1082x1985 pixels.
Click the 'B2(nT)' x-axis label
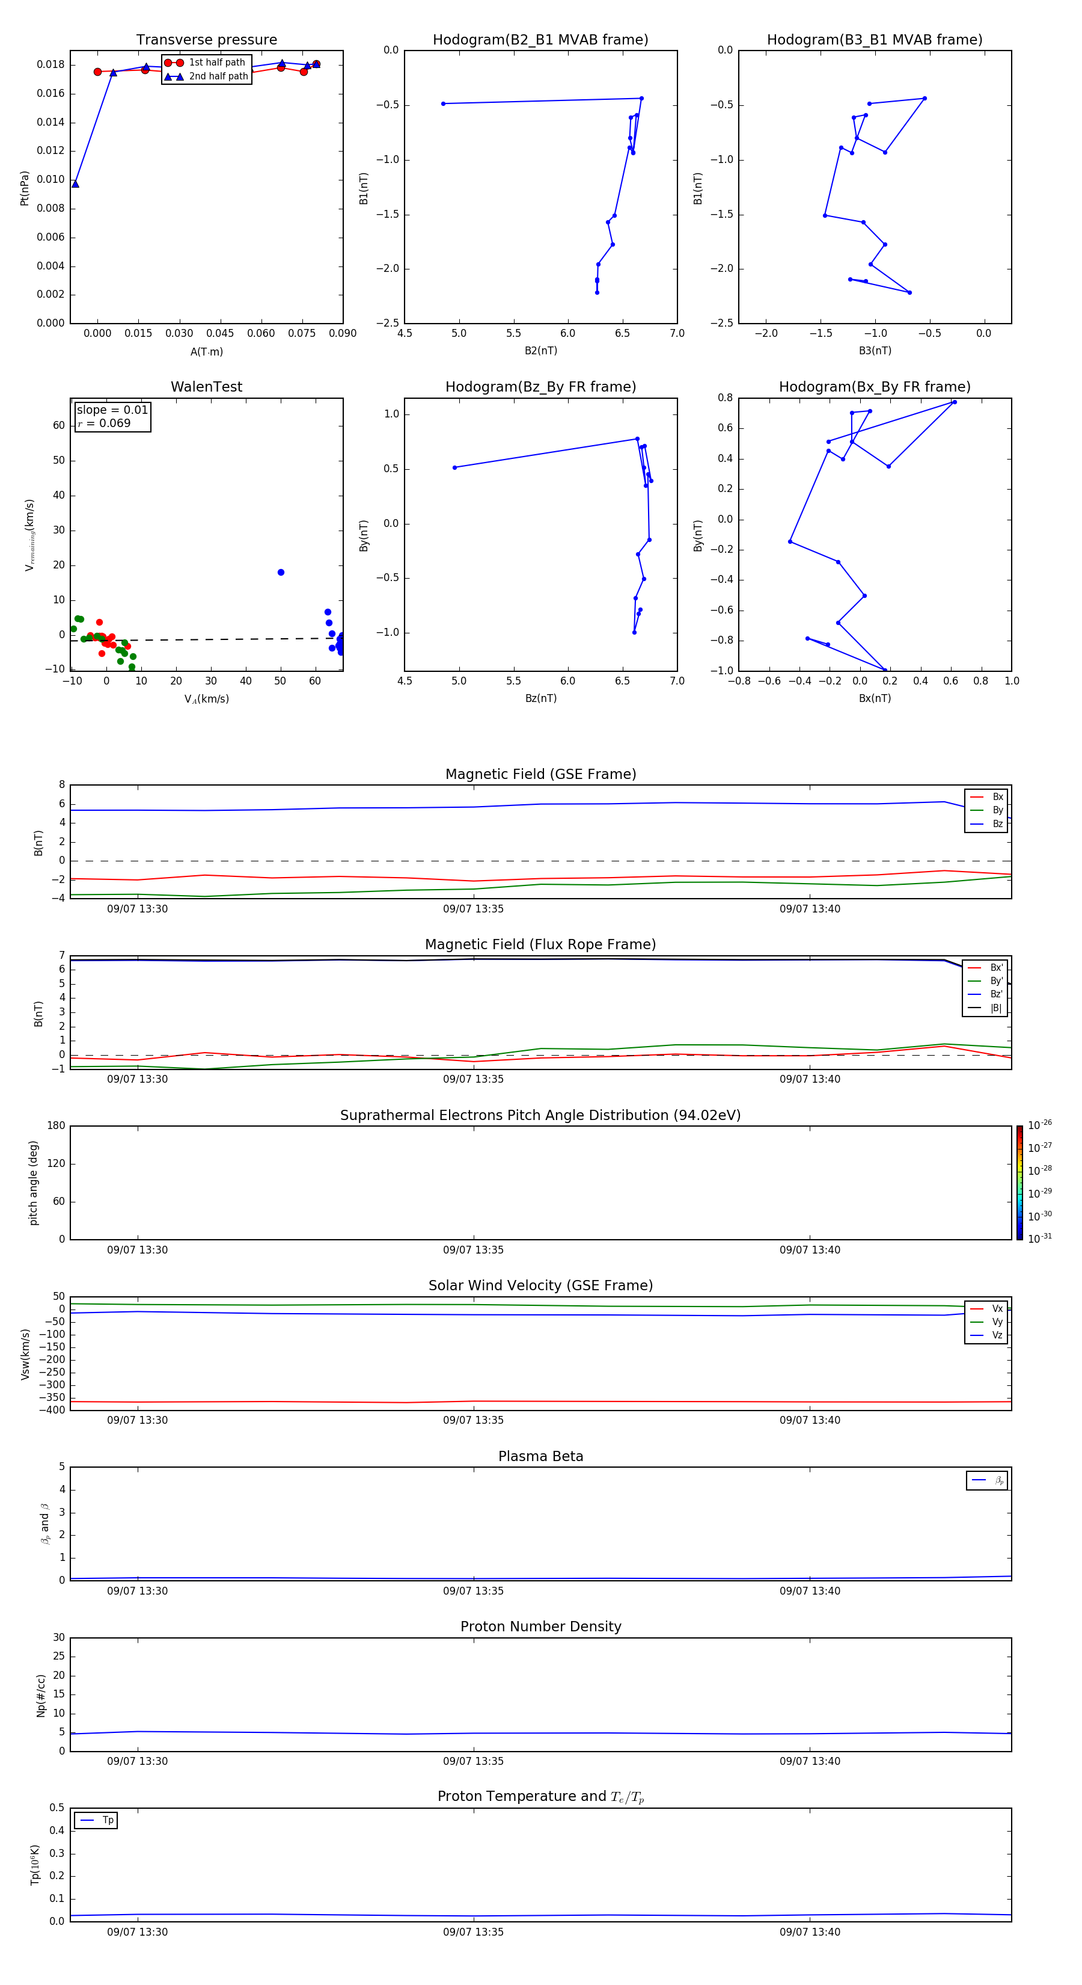point(540,351)
